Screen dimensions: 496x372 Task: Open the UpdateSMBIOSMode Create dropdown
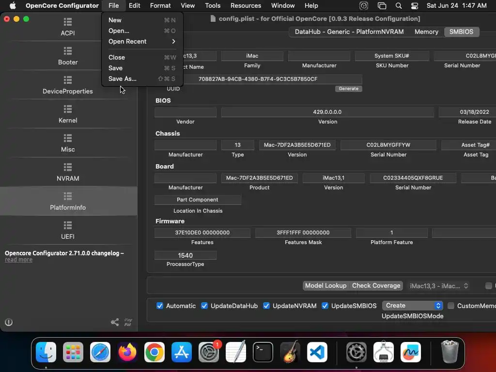pyautogui.click(x=413, y=306)
